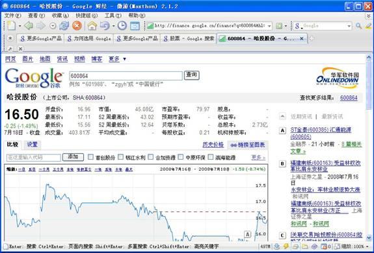
Task: Select the 比较 tab above chart
Action: [12, 144]
